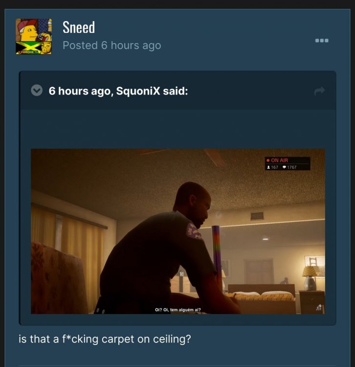Collapse the SquoniX quote with chevron

pyautogui.click(x=37, y=91)
